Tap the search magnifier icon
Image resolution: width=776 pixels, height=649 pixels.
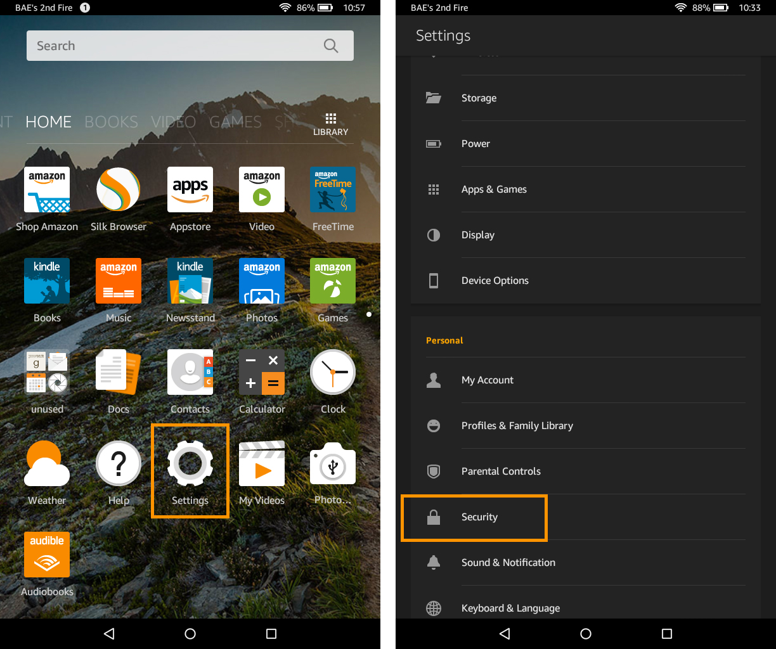[331, 46]
